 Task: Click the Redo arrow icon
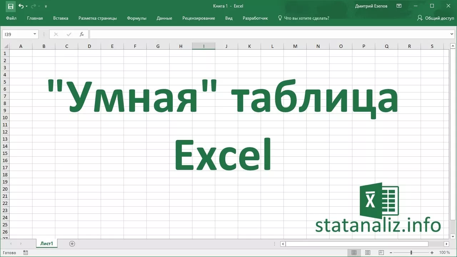[34, 6]
